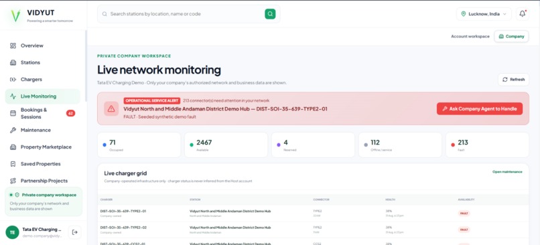The width and height of the screenshot is (540, 245).
Task: Click Tata EV Charging account name
Action: coord(42,229)
